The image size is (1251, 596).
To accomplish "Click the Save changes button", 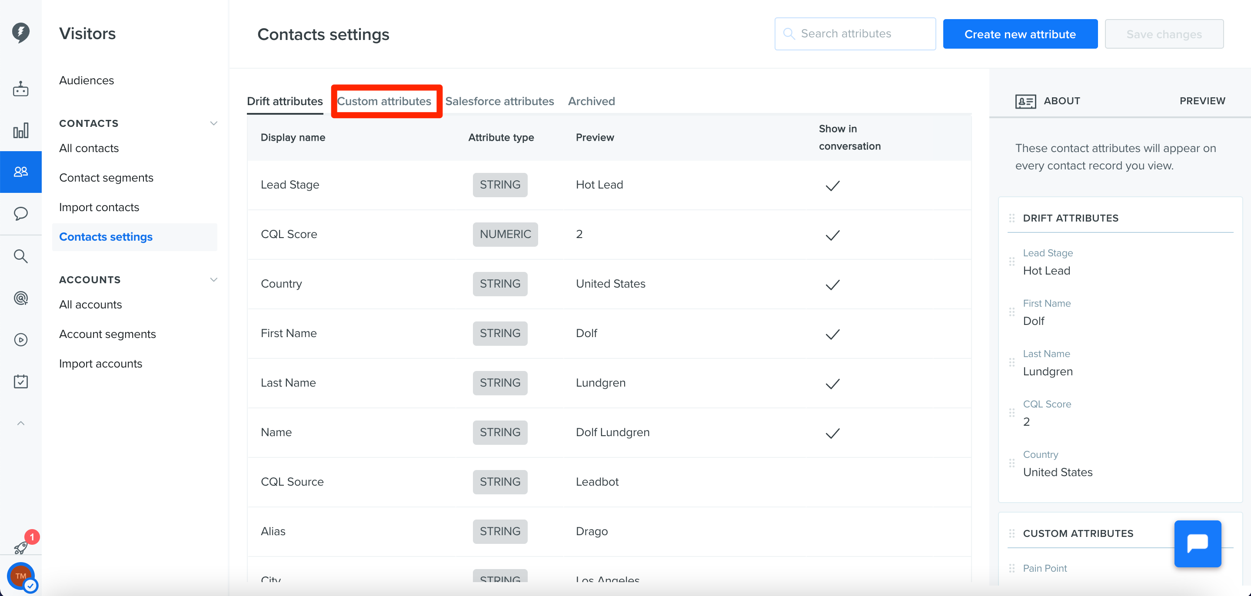I will click(1164, 34).
